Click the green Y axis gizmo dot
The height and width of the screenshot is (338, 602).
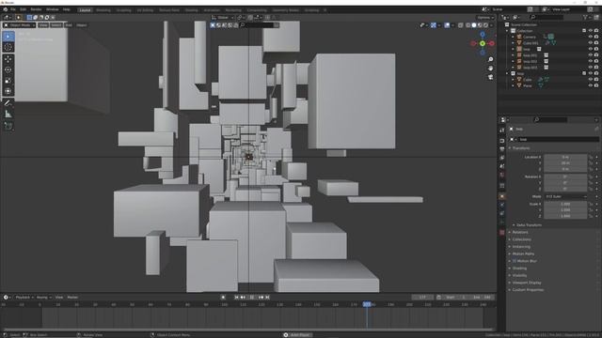pos(483,44)
